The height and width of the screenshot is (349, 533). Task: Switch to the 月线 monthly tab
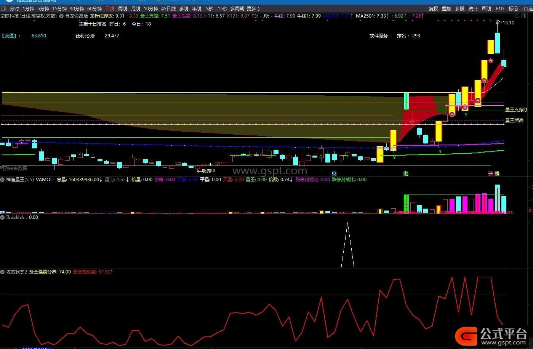tap(136, 8)
